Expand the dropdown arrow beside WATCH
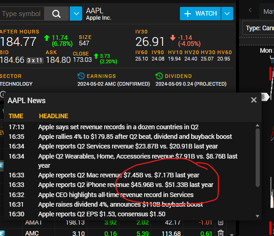The height and width of the screenshot is (236, 274). point(227,14)
